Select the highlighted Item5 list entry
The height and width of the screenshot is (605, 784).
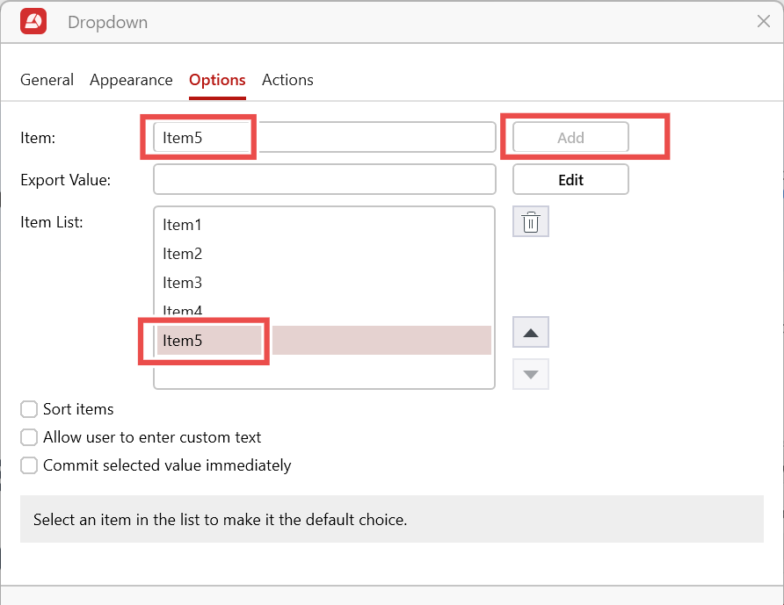183,341
